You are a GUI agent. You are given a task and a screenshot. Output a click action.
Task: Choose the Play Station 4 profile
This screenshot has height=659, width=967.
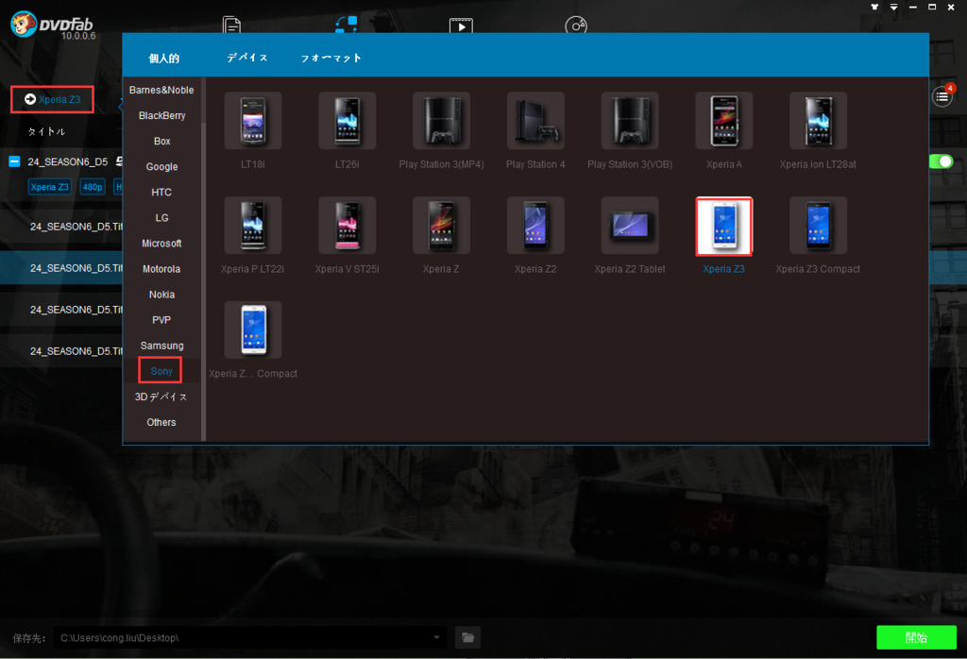coord(535,121)
